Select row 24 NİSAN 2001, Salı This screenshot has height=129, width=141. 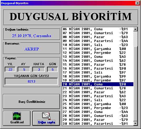pos(98,100)
